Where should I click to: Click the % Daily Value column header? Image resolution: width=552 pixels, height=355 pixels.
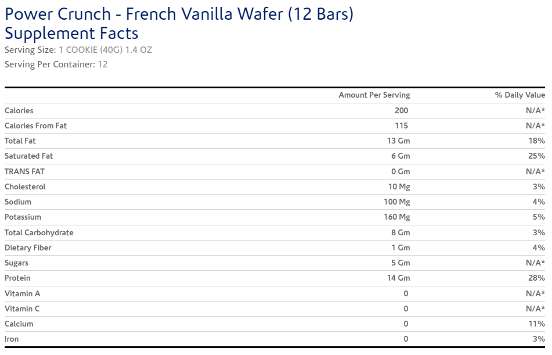coord(519,95)
